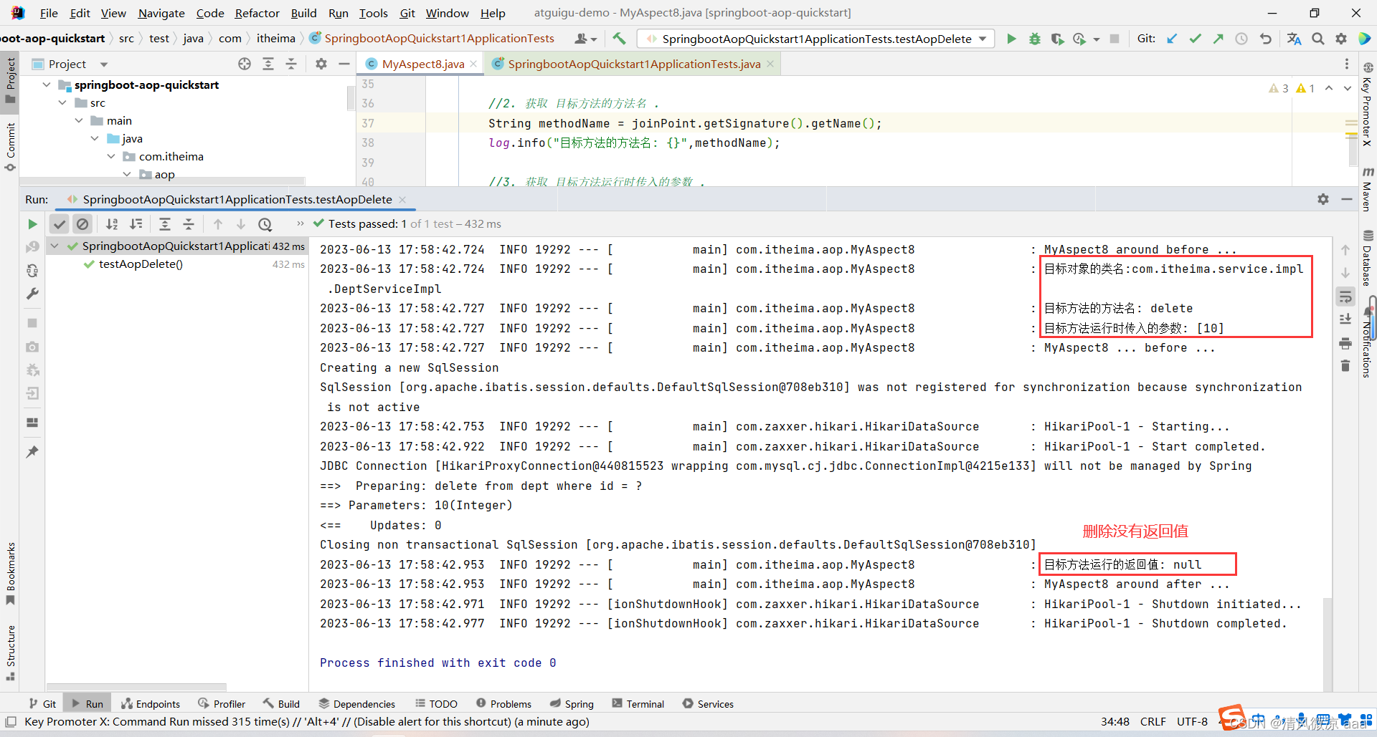
Task: Open Project panel options gear
Action: coord(321,64)
